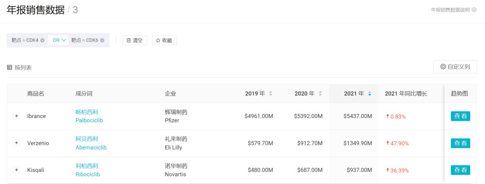Screen dimensions: 485x184
Task: Sort by the 2019 年 column
Action: click(x=270, y=94)
